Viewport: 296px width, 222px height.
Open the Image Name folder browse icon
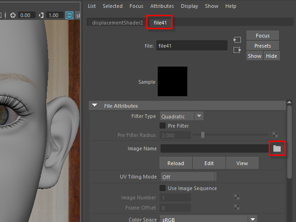tap(277, 148)
